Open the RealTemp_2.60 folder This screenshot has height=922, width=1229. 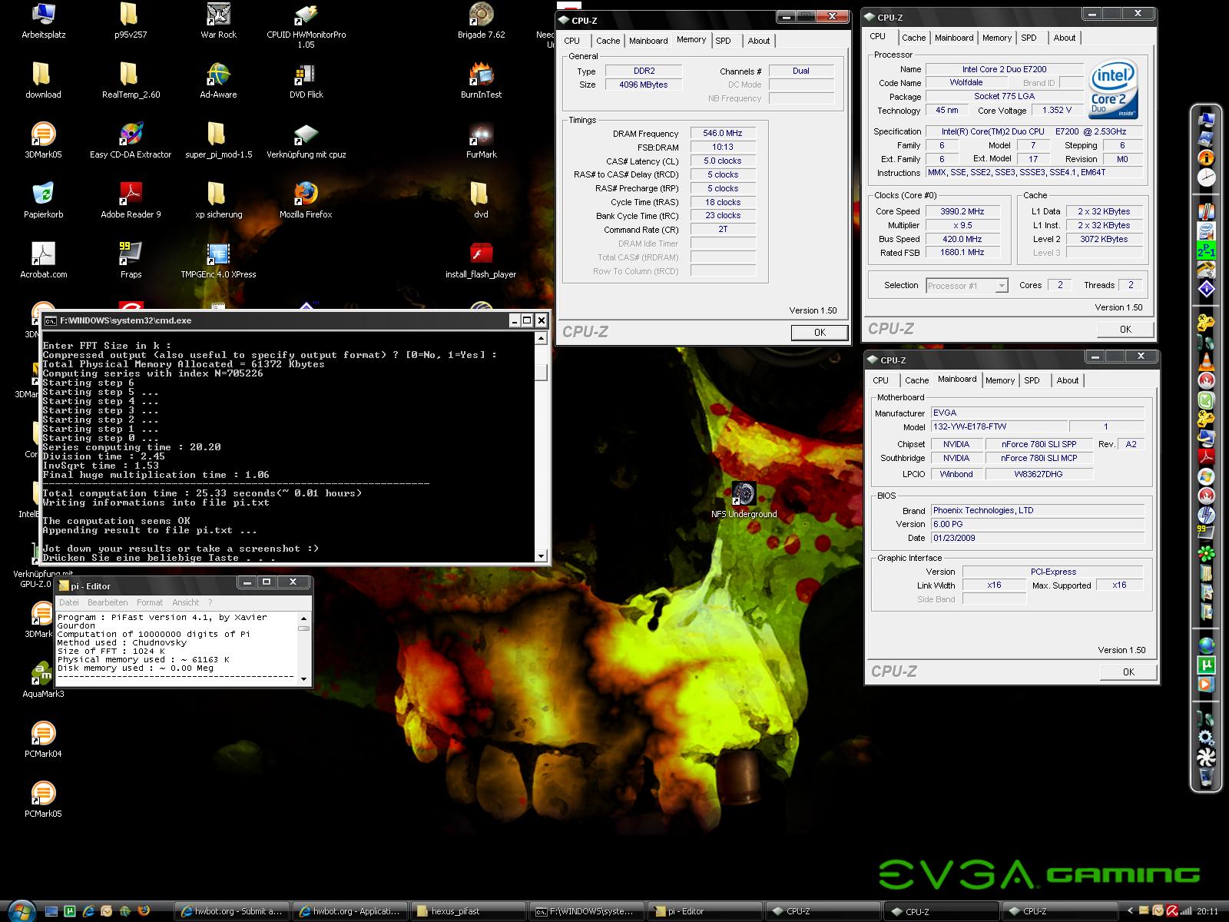click(x=131, y=81)
